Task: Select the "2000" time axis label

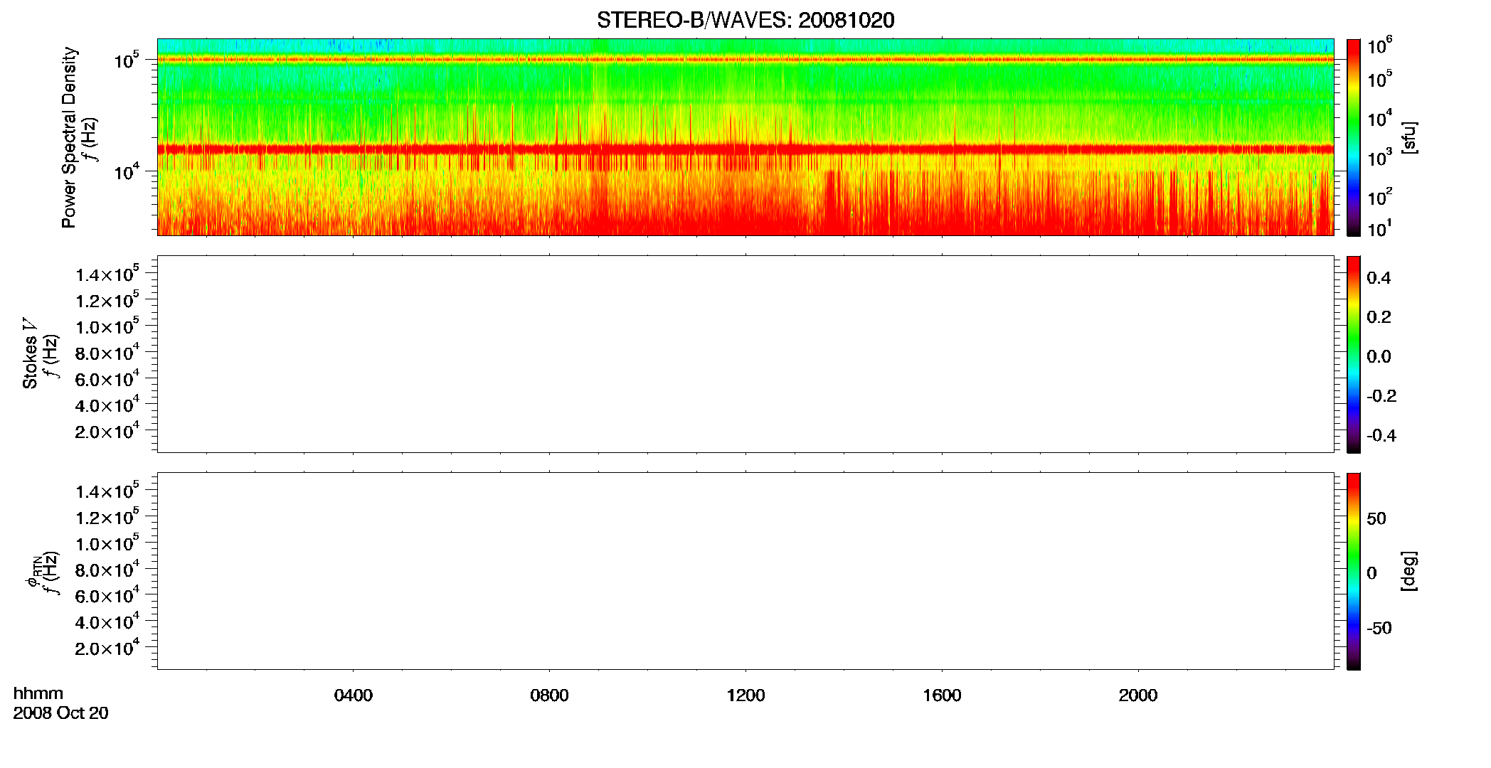Action: (1138, 695)
